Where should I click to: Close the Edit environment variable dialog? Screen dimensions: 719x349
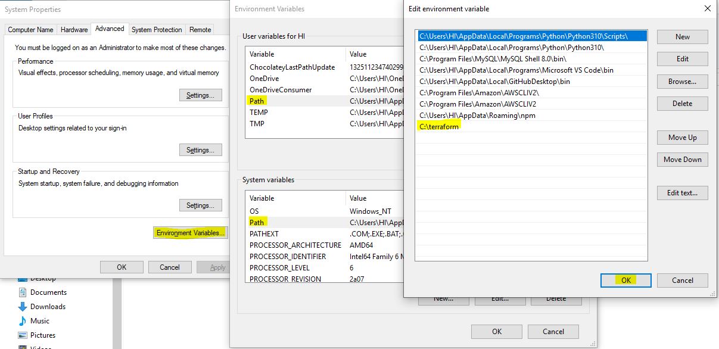tap(707, 9)
